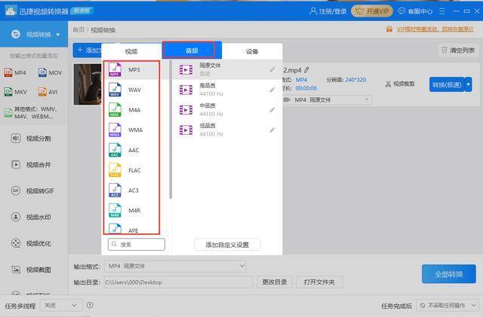Screen dimensions: 483x317
Task: Select the WAV audio format icon
Action: click(x=115, y=90)
